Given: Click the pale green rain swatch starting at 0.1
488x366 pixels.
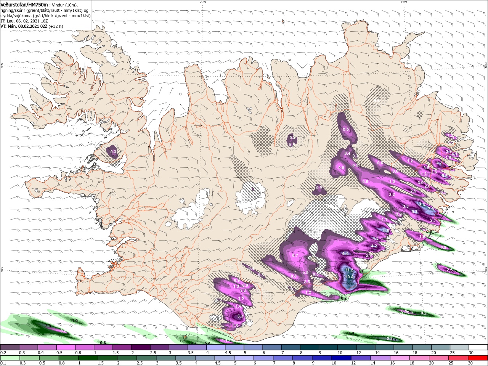Looking at the screenshot, I should coord(10,358).
